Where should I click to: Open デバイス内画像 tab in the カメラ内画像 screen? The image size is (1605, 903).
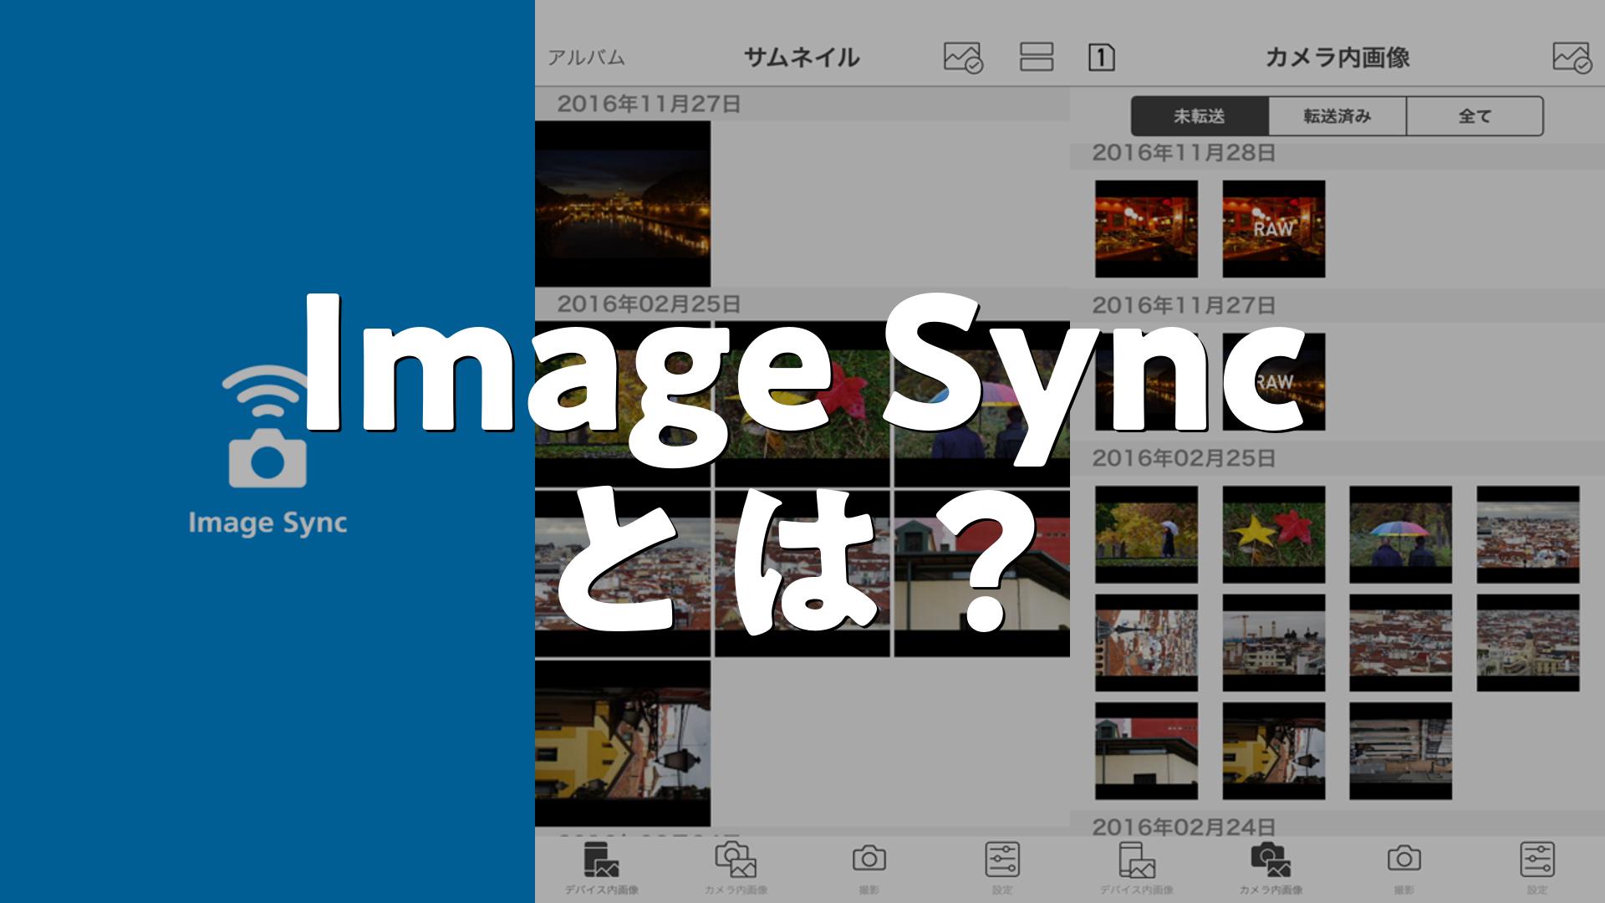(x=1137, y=868)
